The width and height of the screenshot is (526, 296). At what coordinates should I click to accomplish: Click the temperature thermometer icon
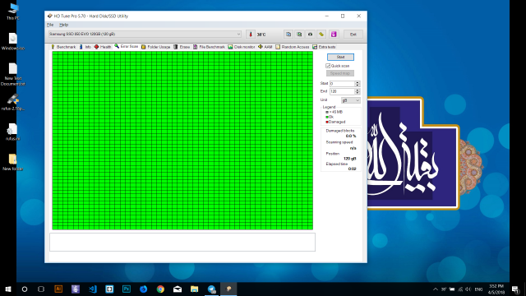pos(251,35)
